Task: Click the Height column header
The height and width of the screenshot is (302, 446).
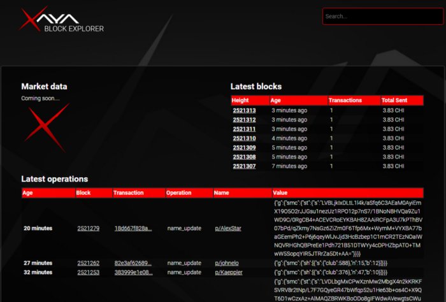Action: point(240,101)
